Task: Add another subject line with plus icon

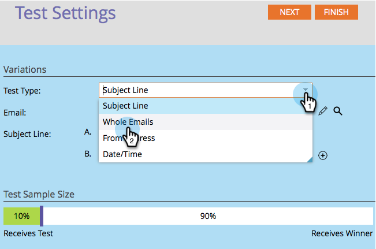Action: click(x=323, y=155)
